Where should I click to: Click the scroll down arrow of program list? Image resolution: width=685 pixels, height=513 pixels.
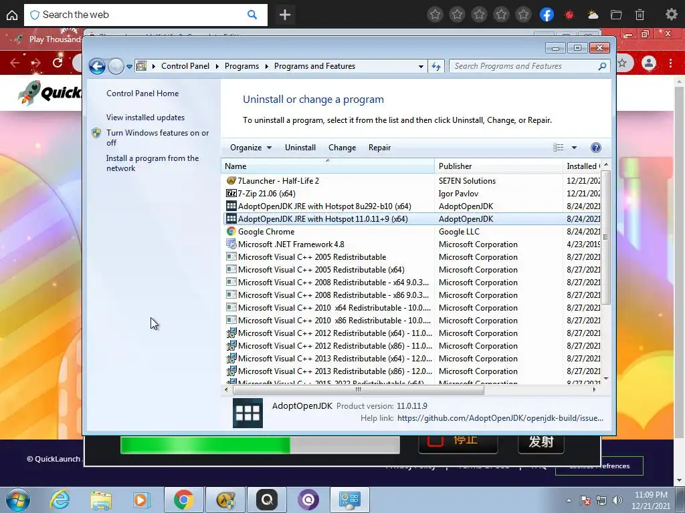click(605, 379)
